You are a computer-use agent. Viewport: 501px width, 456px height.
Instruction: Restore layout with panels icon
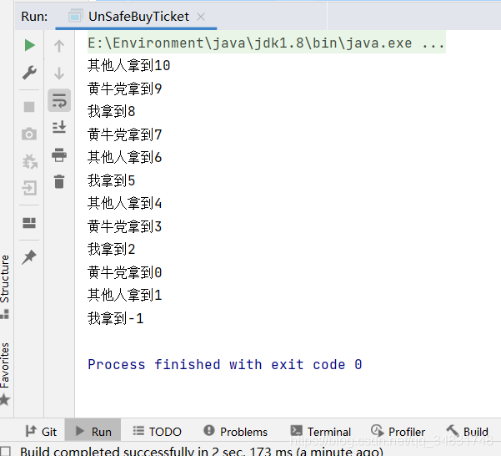coord(29,223)
